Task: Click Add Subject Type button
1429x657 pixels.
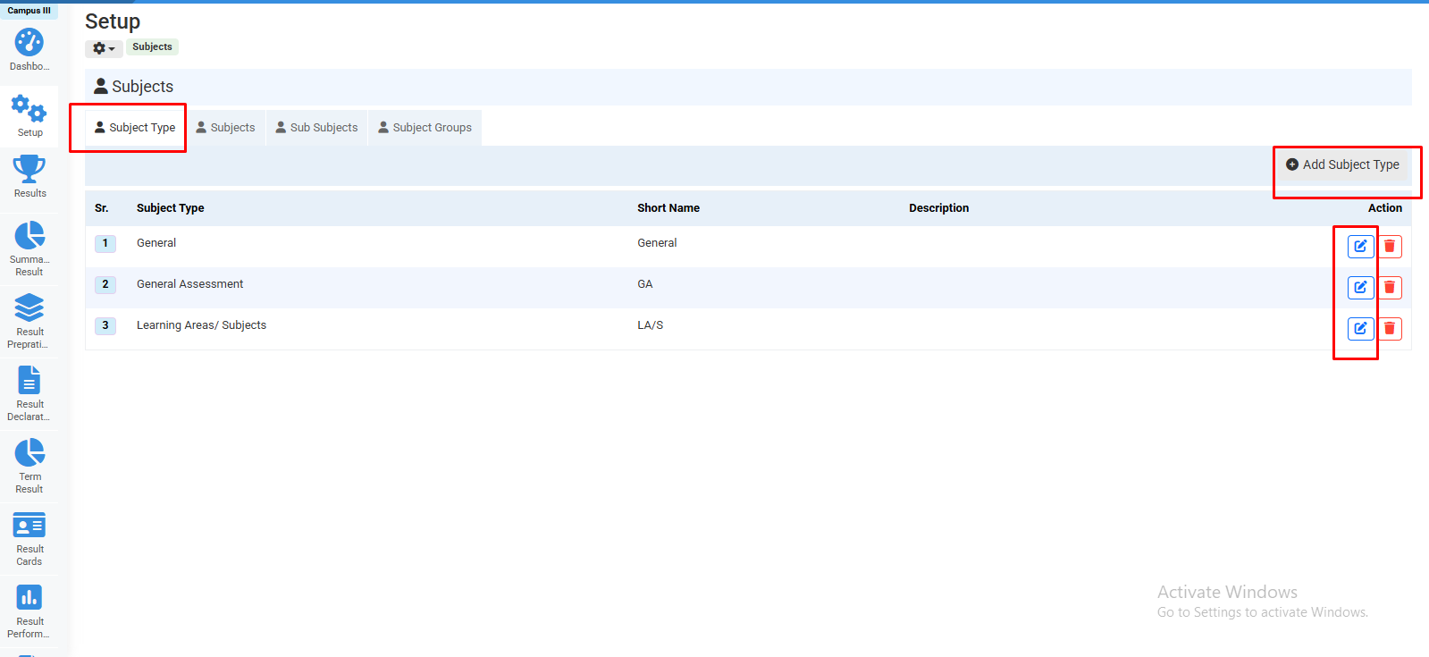Action: [x=1342, y=164]
